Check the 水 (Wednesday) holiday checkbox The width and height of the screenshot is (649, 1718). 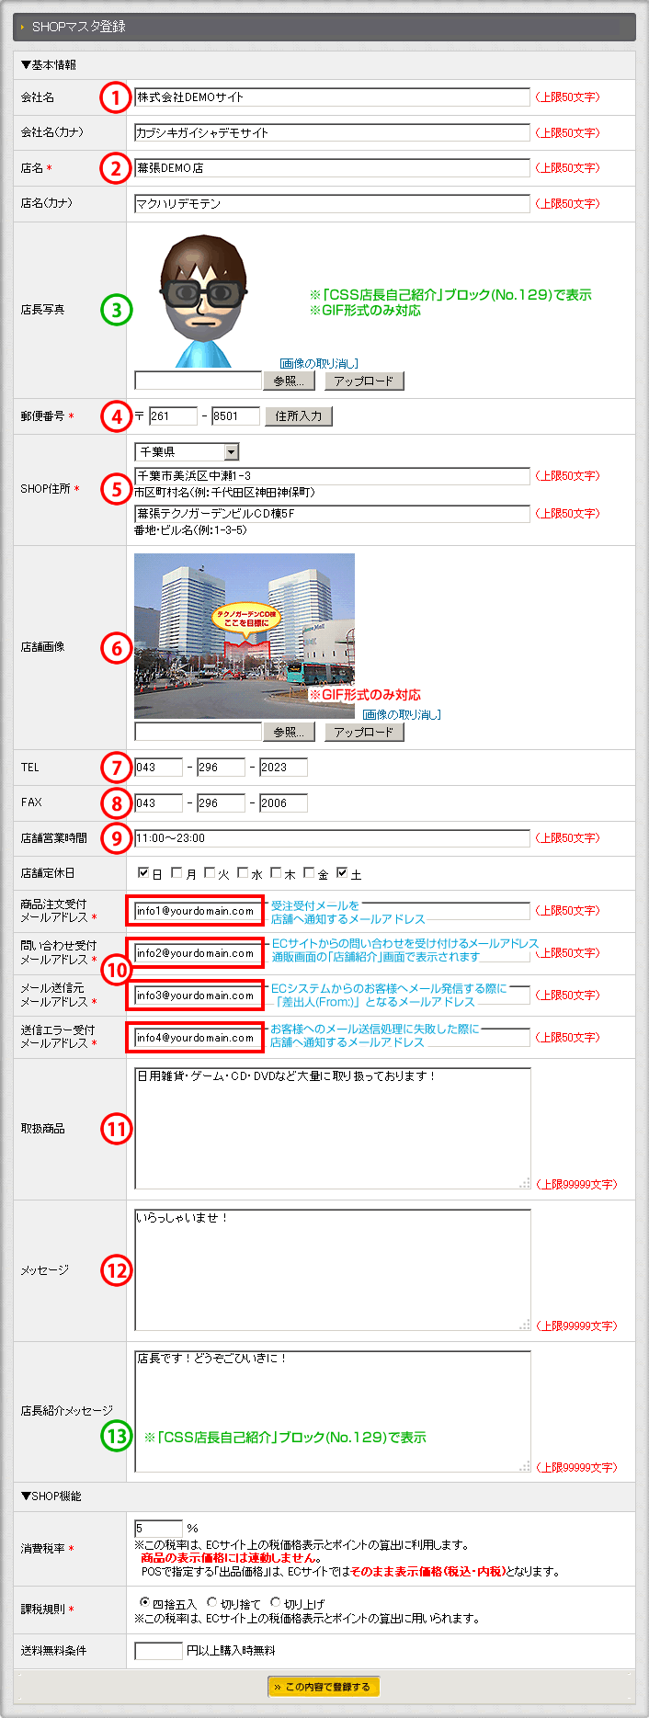click(x=243, y=872)
